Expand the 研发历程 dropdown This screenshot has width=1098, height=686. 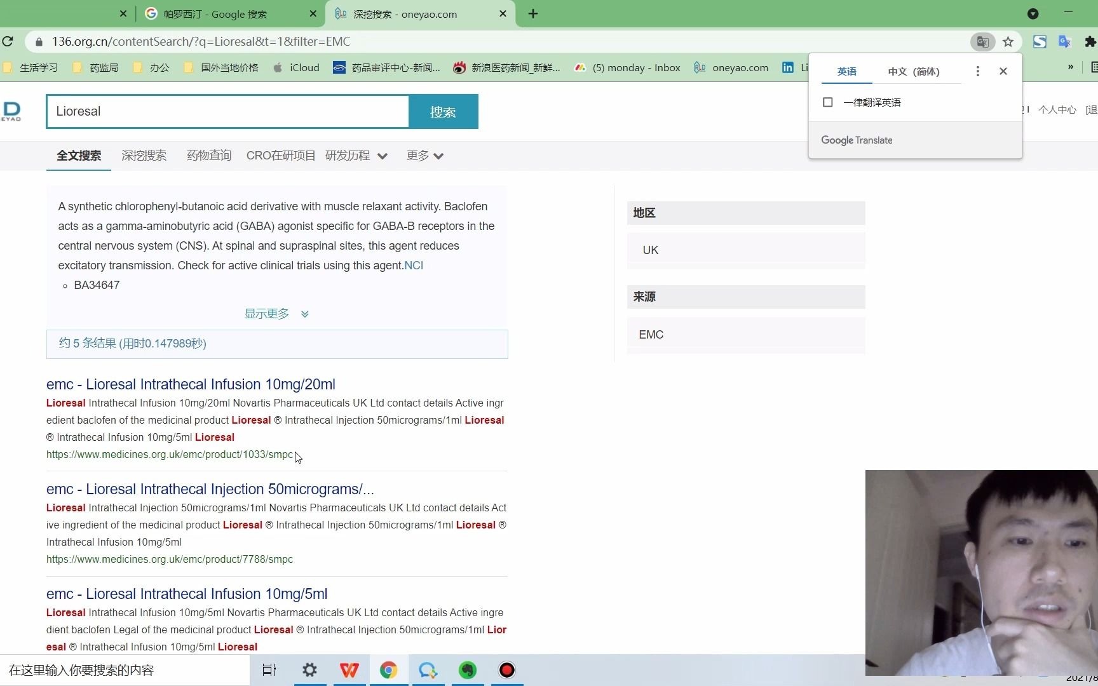coord(356,156)
